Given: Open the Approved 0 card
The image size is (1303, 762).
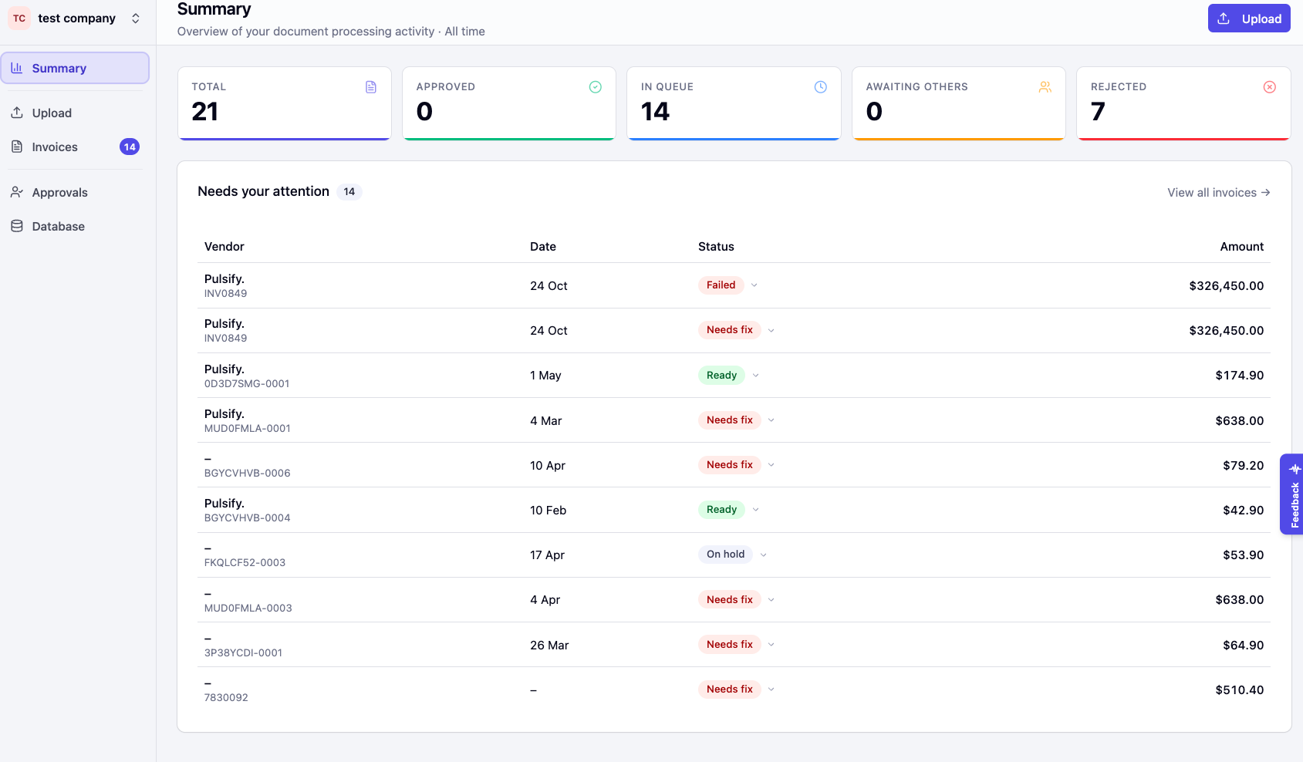Looking at the screenshot, I should click(509, 103).
